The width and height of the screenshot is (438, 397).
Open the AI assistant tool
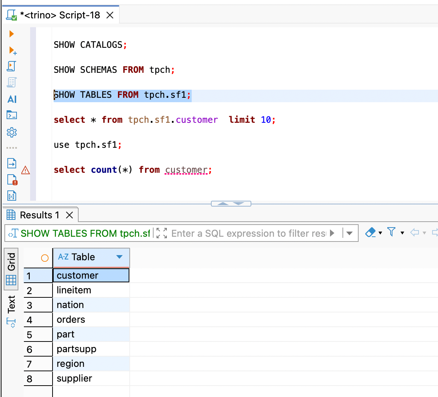(12, 99)
